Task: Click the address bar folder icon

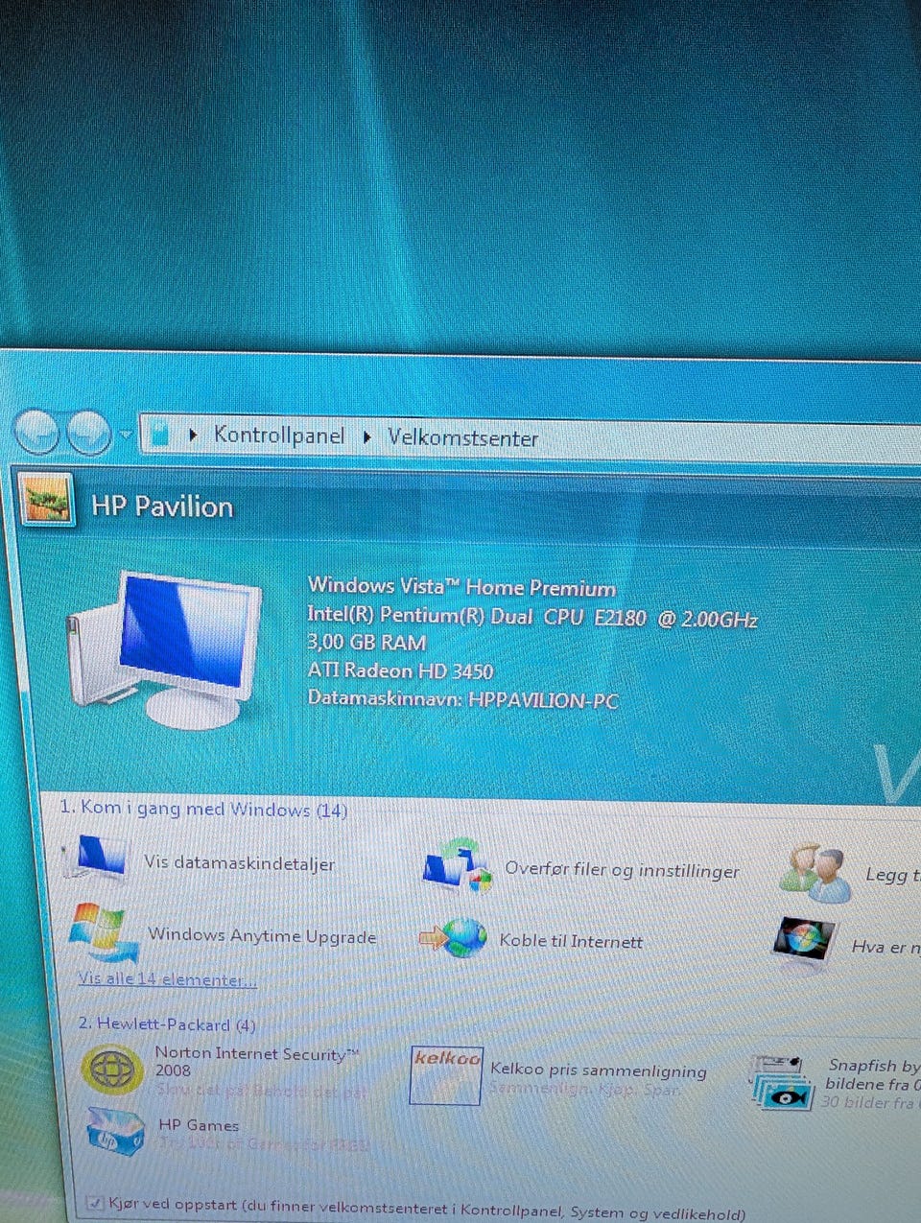Action: point(159,435)
